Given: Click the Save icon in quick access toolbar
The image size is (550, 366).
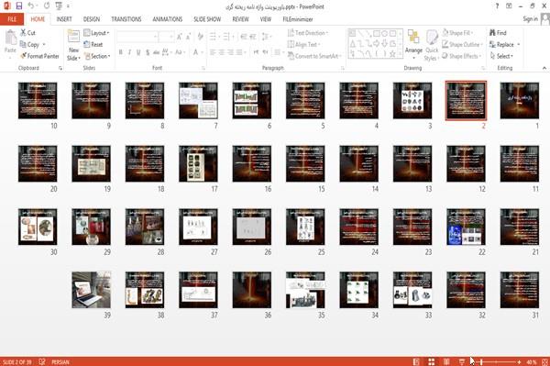Looking at the screenshot, I should pyautogui.click(x=19, y=6).
